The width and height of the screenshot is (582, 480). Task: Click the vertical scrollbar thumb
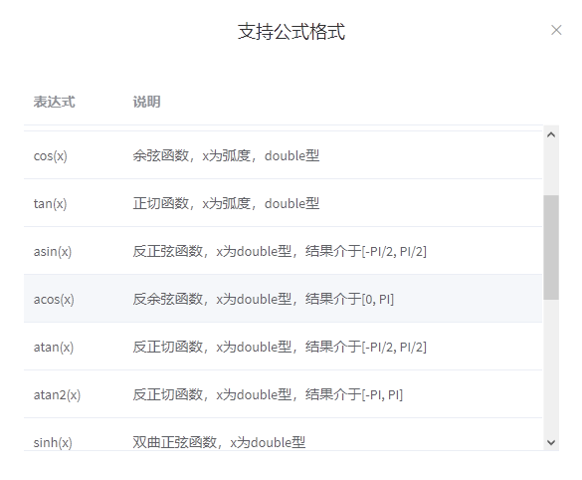tap(551, 247)
